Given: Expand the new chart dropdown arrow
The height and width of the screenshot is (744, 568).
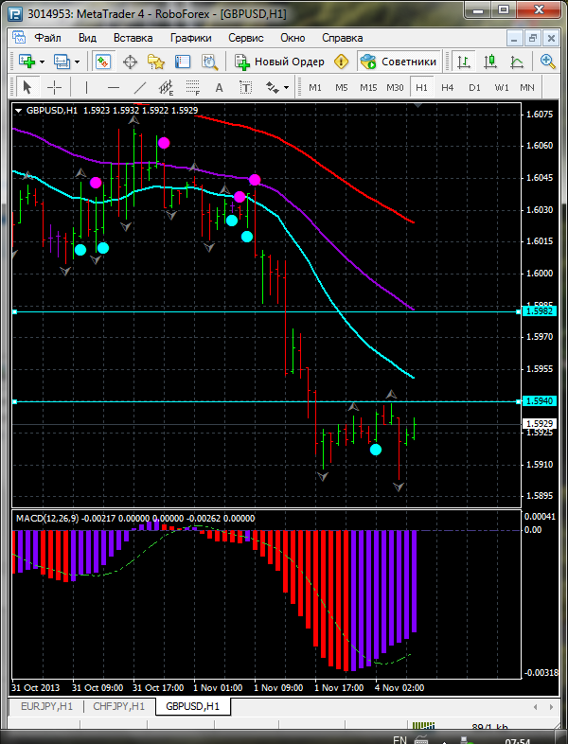Looking at the screenshot, I should click(43, 62).
